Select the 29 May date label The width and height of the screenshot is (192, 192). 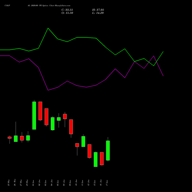(x=27, y=182)
